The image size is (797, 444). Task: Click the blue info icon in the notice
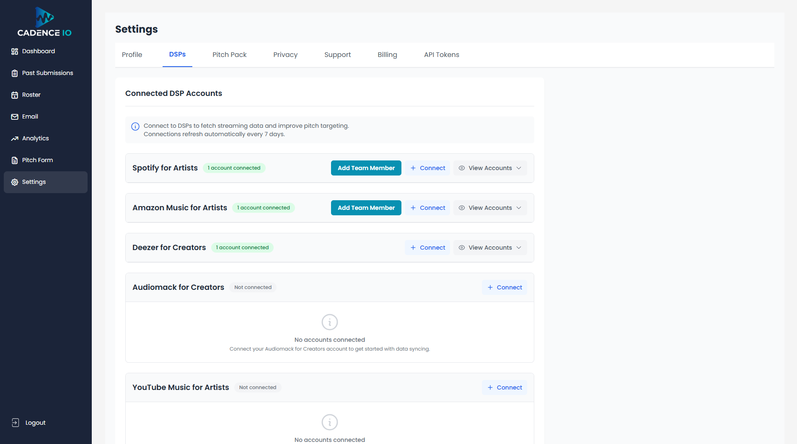pyautogui.click(x=135, y=126)
